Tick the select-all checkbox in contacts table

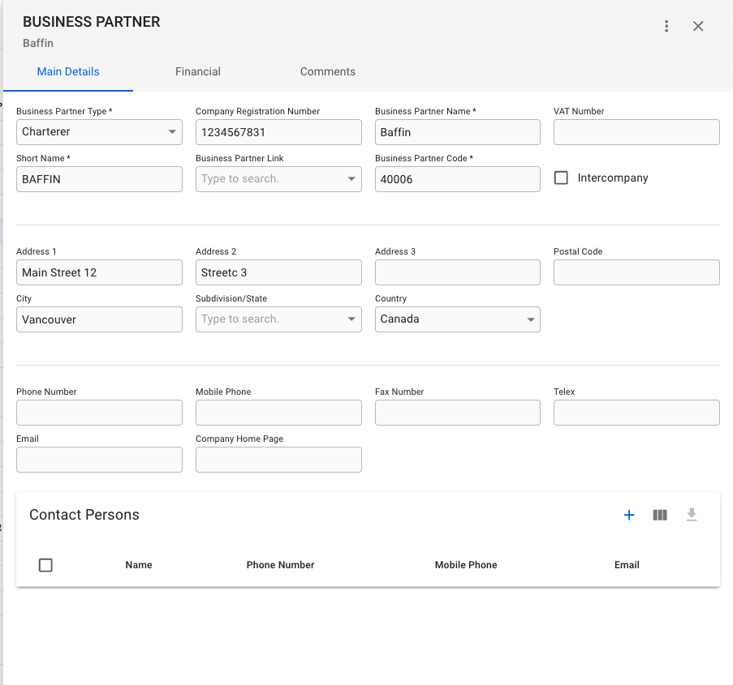pyautogui.click(x=46, y=565)
